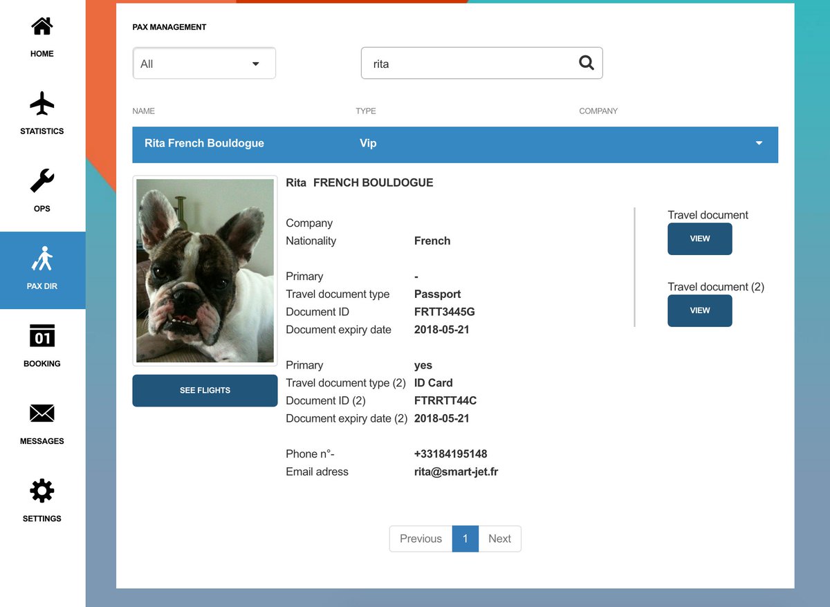830x607 pixels.
Task: Click the Document ID (2) label
Action: click(326, 401)
